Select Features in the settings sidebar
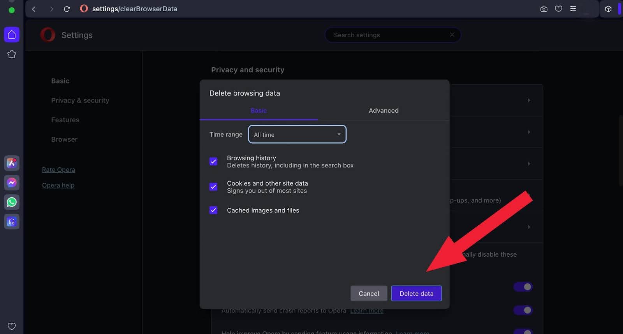 (x=65, y=120)
